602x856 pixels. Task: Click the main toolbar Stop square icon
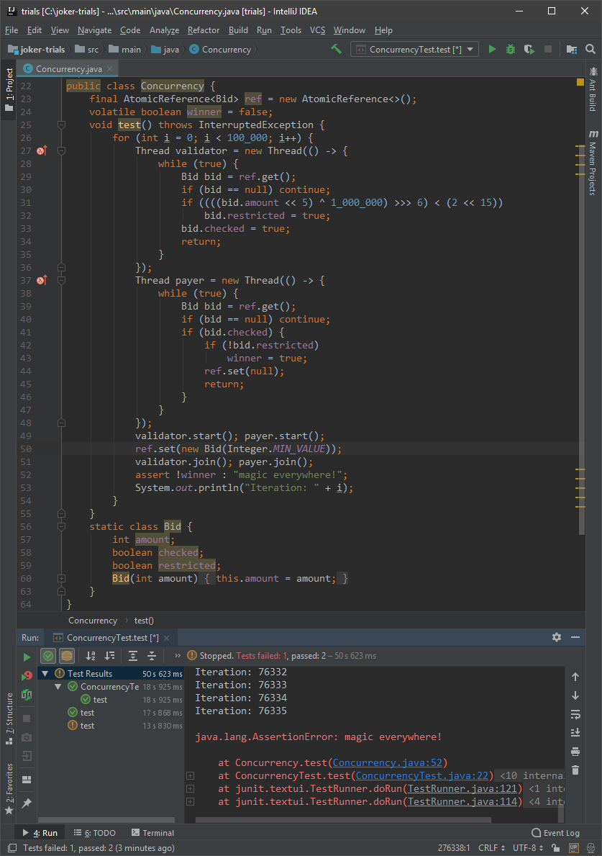[x=548, y=49]
